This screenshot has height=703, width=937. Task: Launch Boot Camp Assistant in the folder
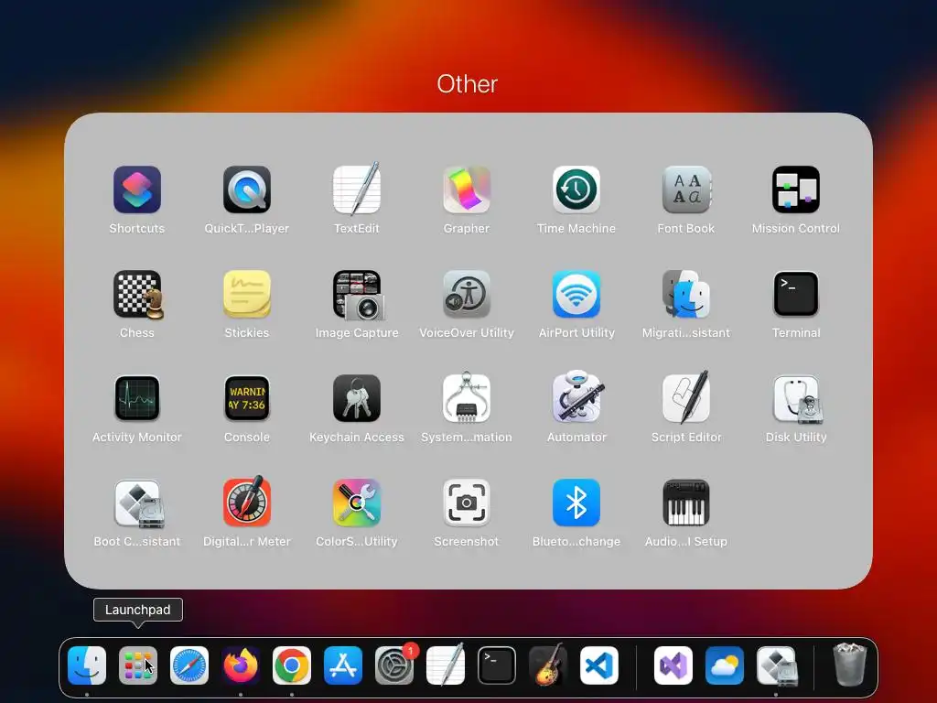click(x=139, y=504)
